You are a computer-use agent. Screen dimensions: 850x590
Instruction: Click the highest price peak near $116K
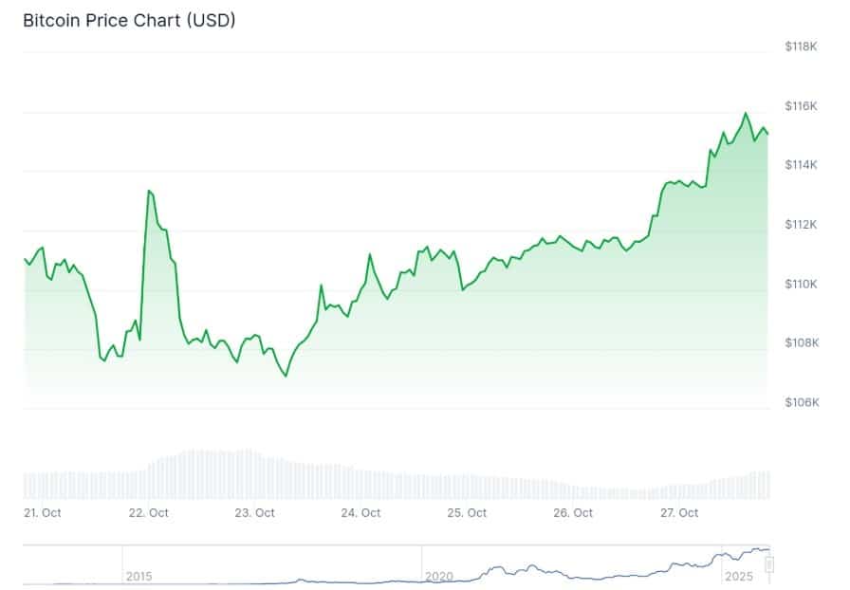point(746,114)
